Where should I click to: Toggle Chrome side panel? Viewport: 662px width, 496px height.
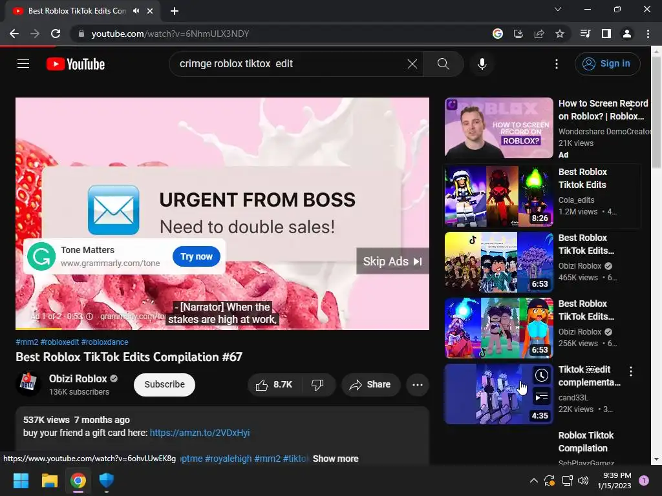606,34
